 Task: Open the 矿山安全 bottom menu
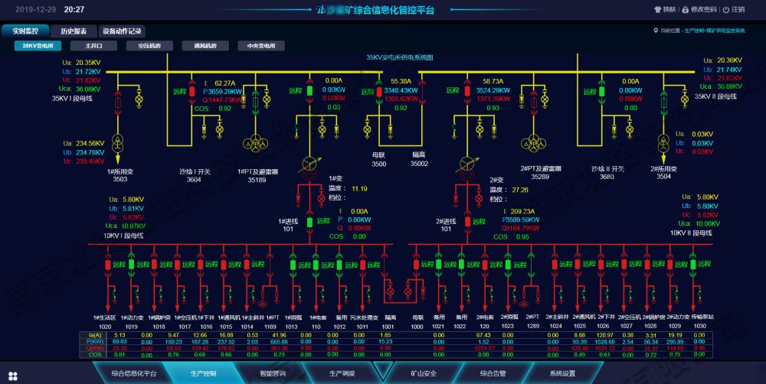(x=424, y=374)
